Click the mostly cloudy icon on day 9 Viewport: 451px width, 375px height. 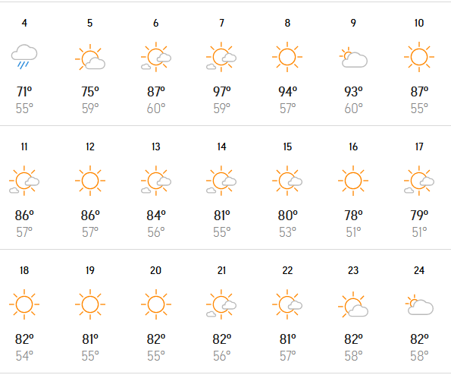353,58
